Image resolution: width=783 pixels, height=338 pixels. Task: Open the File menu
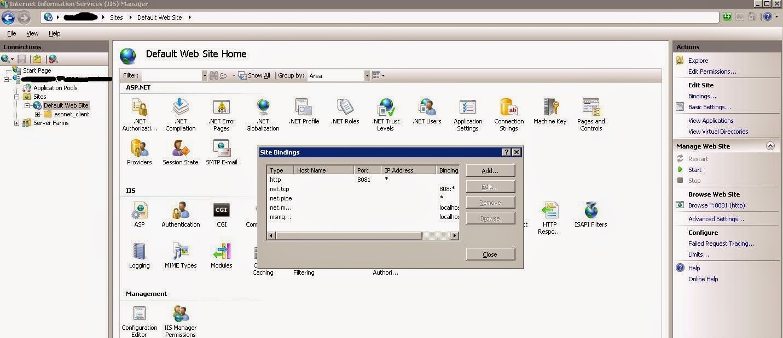pos(11,33)
